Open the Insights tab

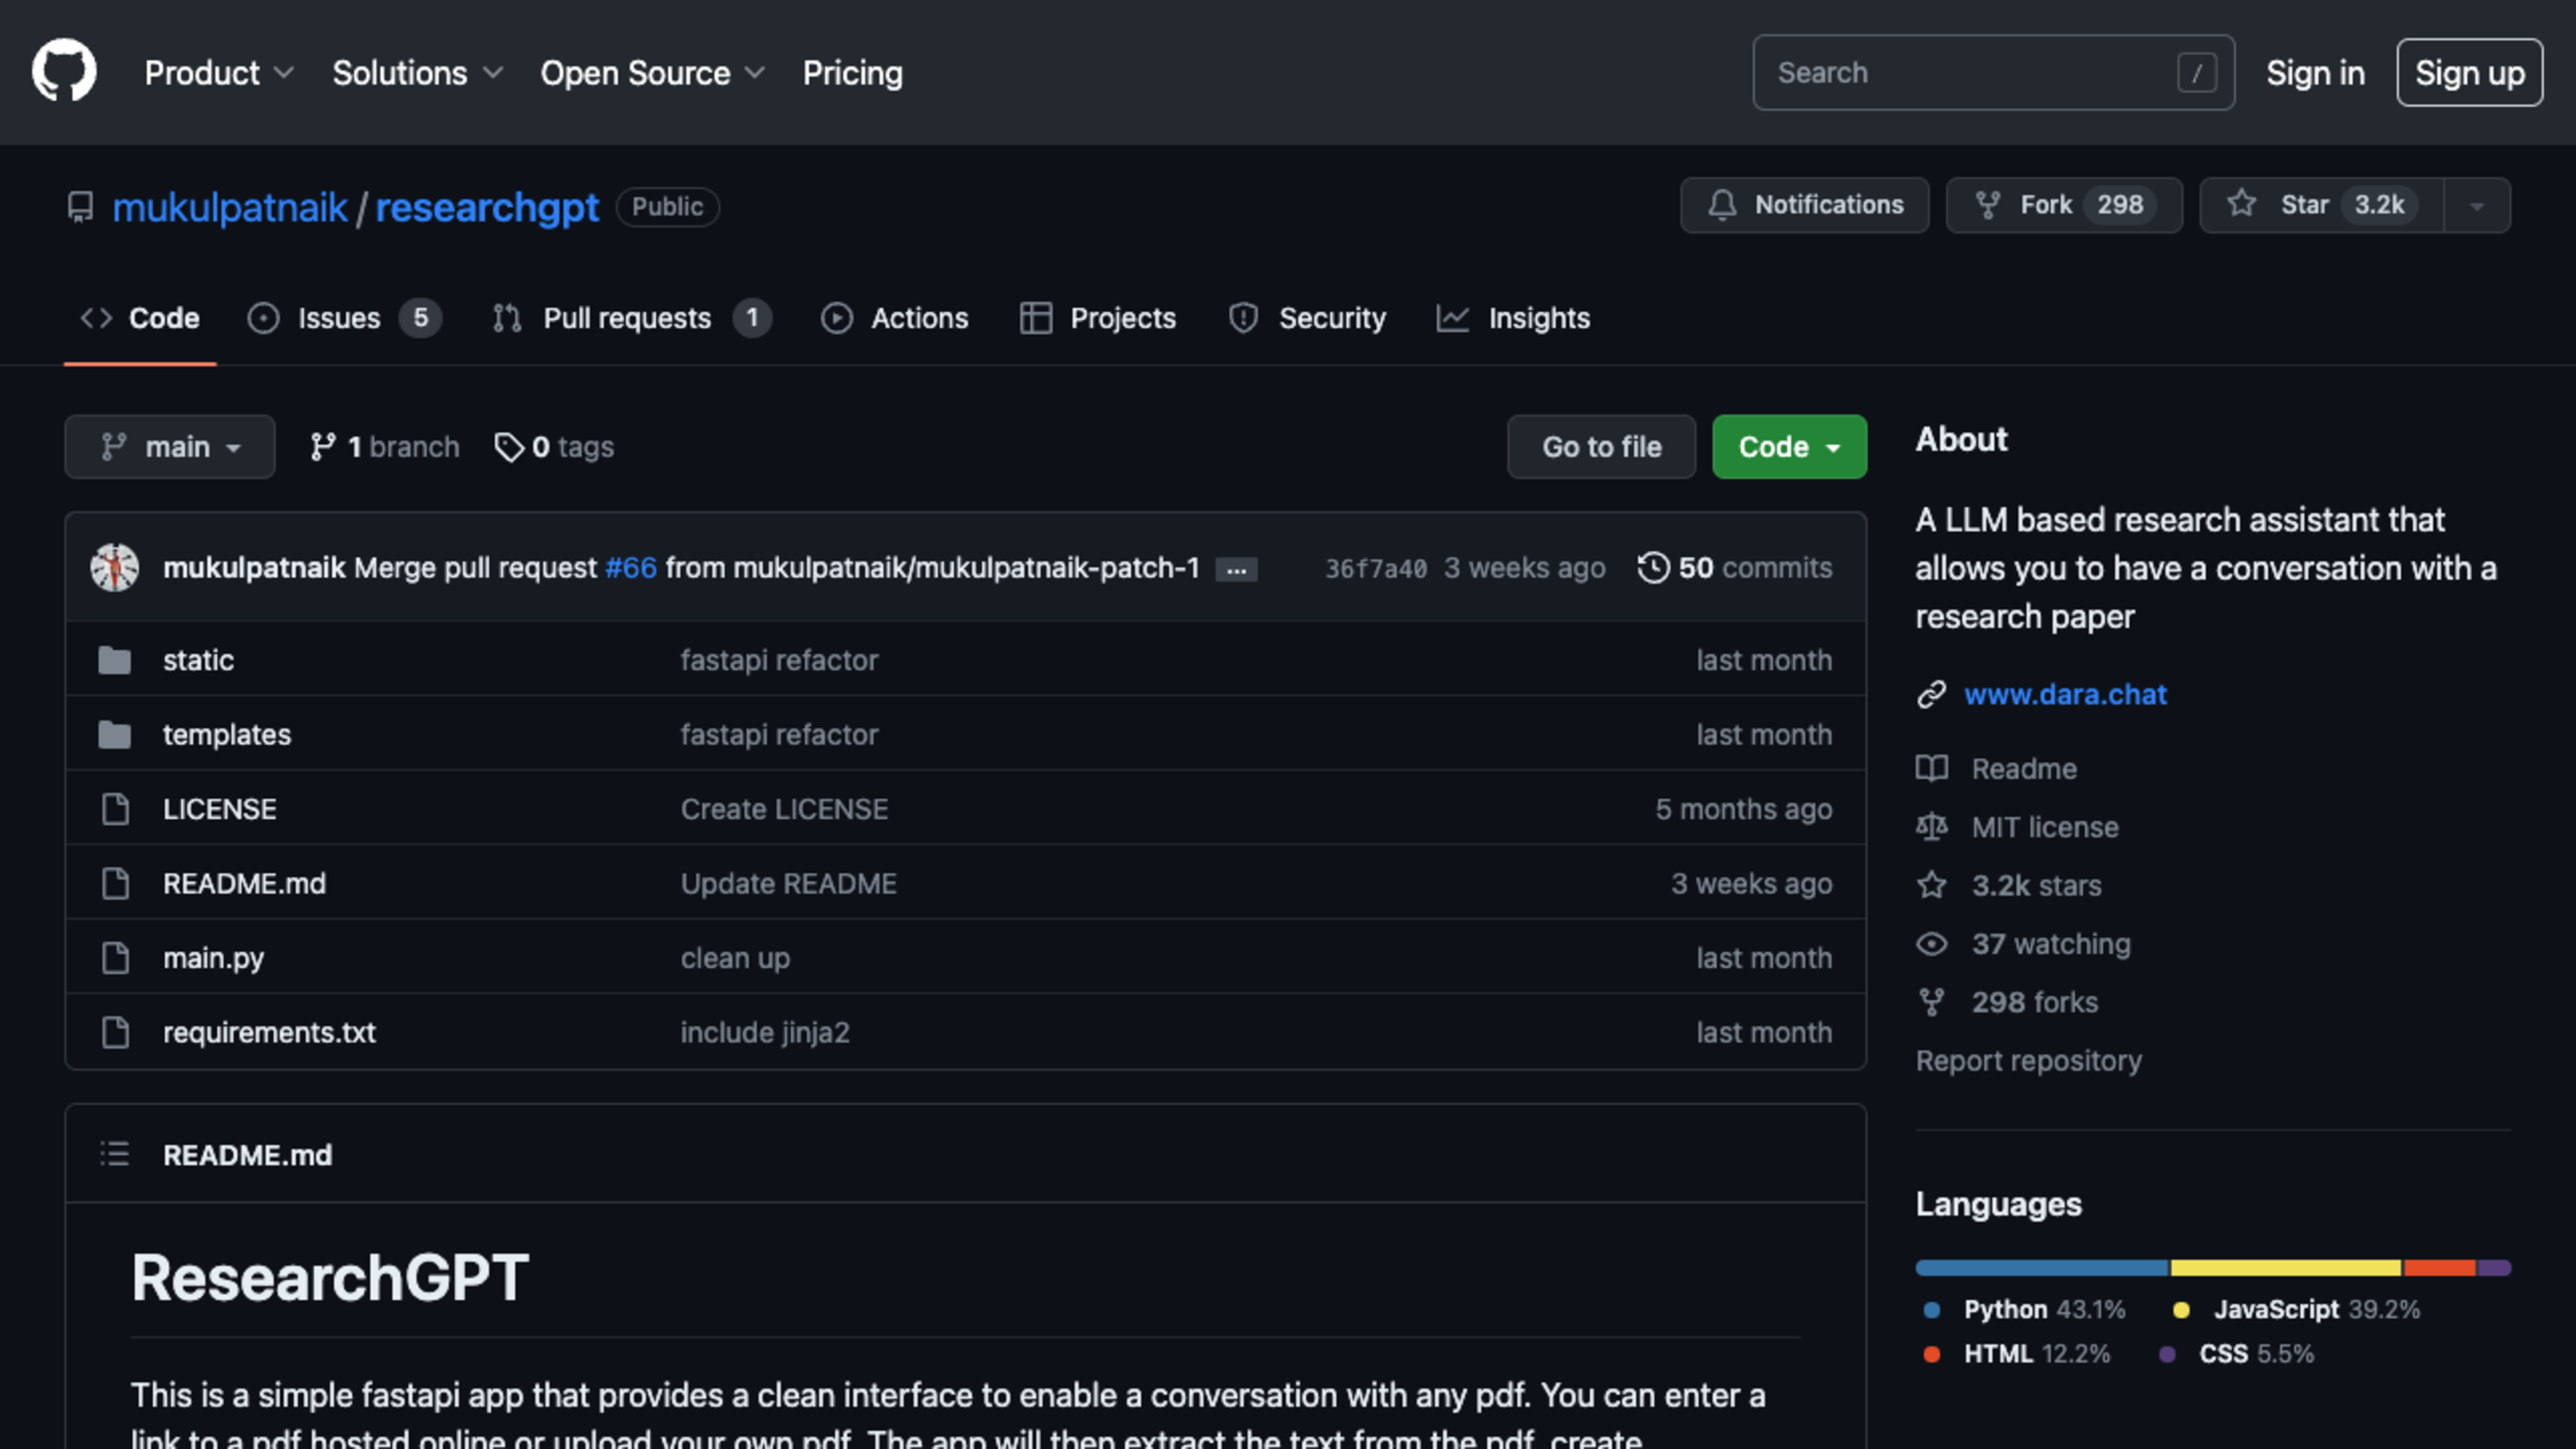coord(1513,318)
